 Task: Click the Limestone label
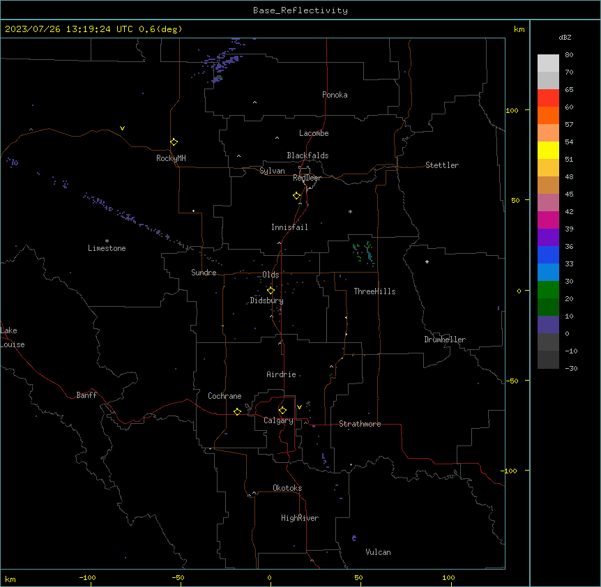[x=107, y=248]
